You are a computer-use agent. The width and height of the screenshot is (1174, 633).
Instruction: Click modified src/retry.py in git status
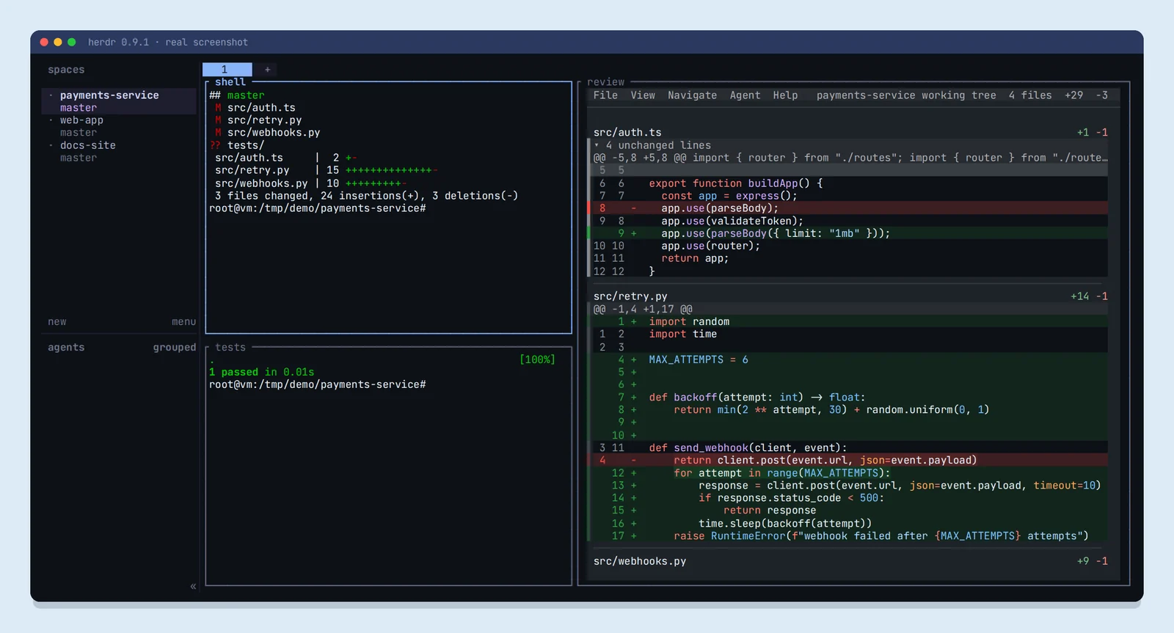click(x=264, y=120)
